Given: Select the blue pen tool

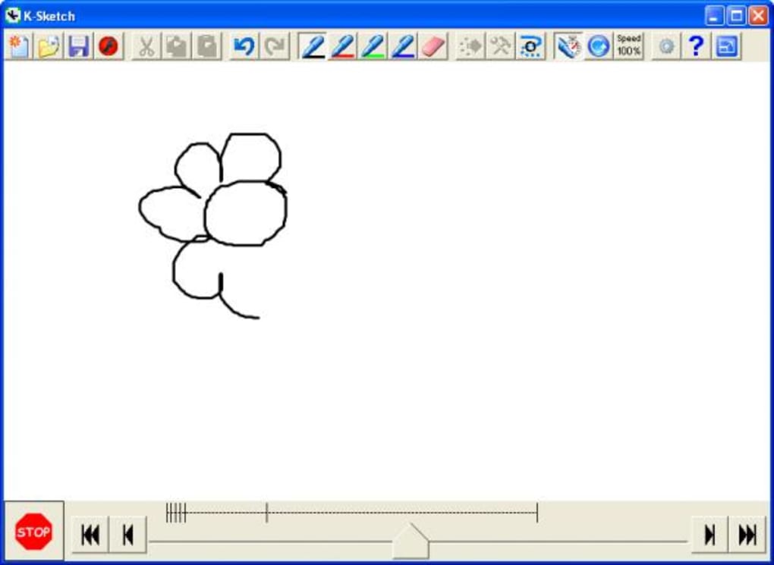Looking at the screenshot, I should pos(401,46).
